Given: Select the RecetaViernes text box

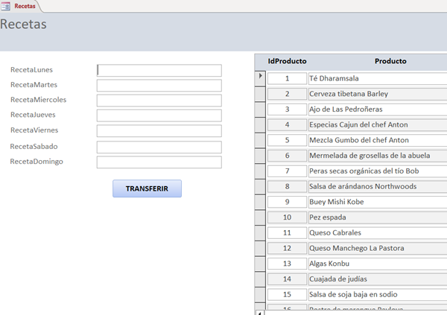Looking at the screenshot, I should (x=159, y=131).
